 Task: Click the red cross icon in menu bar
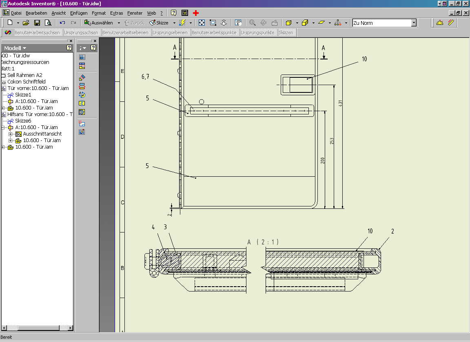196,13
